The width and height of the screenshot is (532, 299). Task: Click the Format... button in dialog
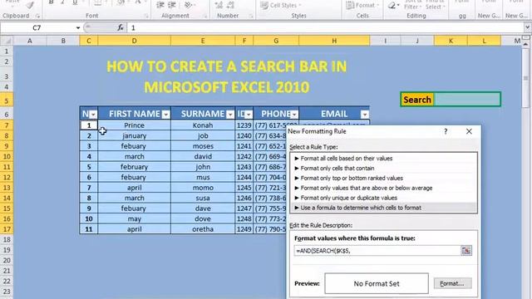[452, 283]
